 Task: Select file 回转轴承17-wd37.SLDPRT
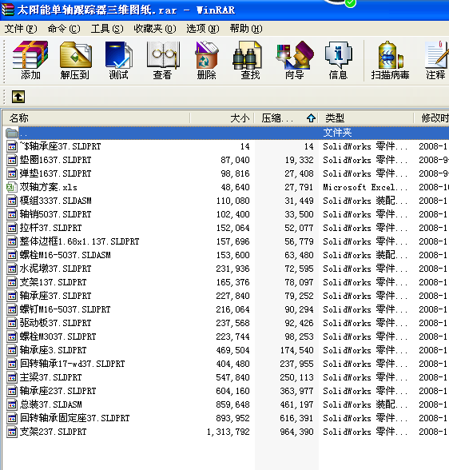(72, 364)
